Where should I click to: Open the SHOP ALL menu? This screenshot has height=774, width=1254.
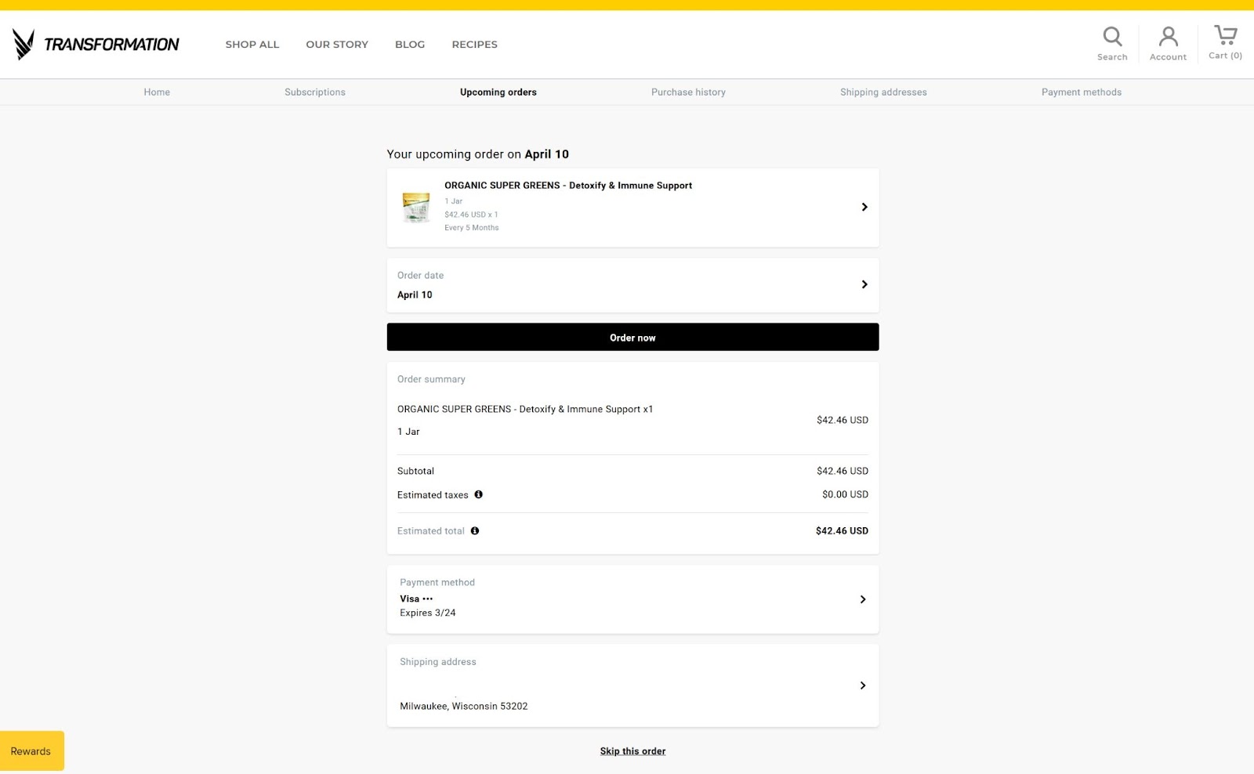pyautogui.click(x=252, y=45)
